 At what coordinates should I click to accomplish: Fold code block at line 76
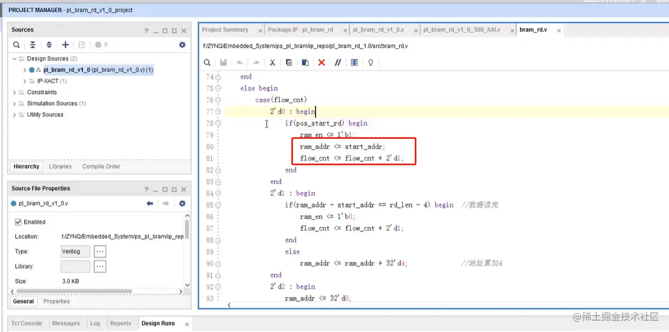(218, 100)
